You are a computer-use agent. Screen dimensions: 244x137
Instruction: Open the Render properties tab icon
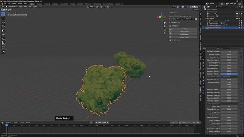[203, 56]
